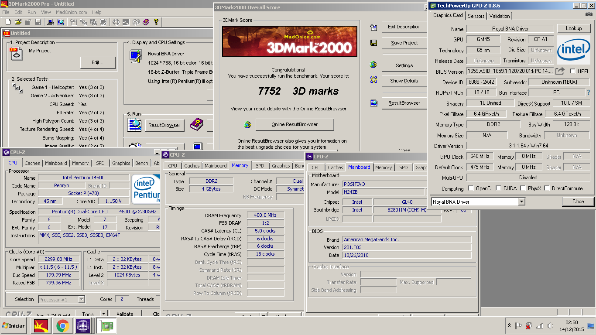
Task: Open the GPU-Z taskbar icon
Action: (105, 325)
